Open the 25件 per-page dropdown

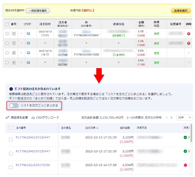(184, 117)
